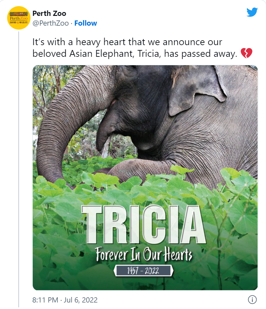This screenshot has height=309, width=266.
Task: Open the 8:11 PM timestamp link
Action: [45, 300]
